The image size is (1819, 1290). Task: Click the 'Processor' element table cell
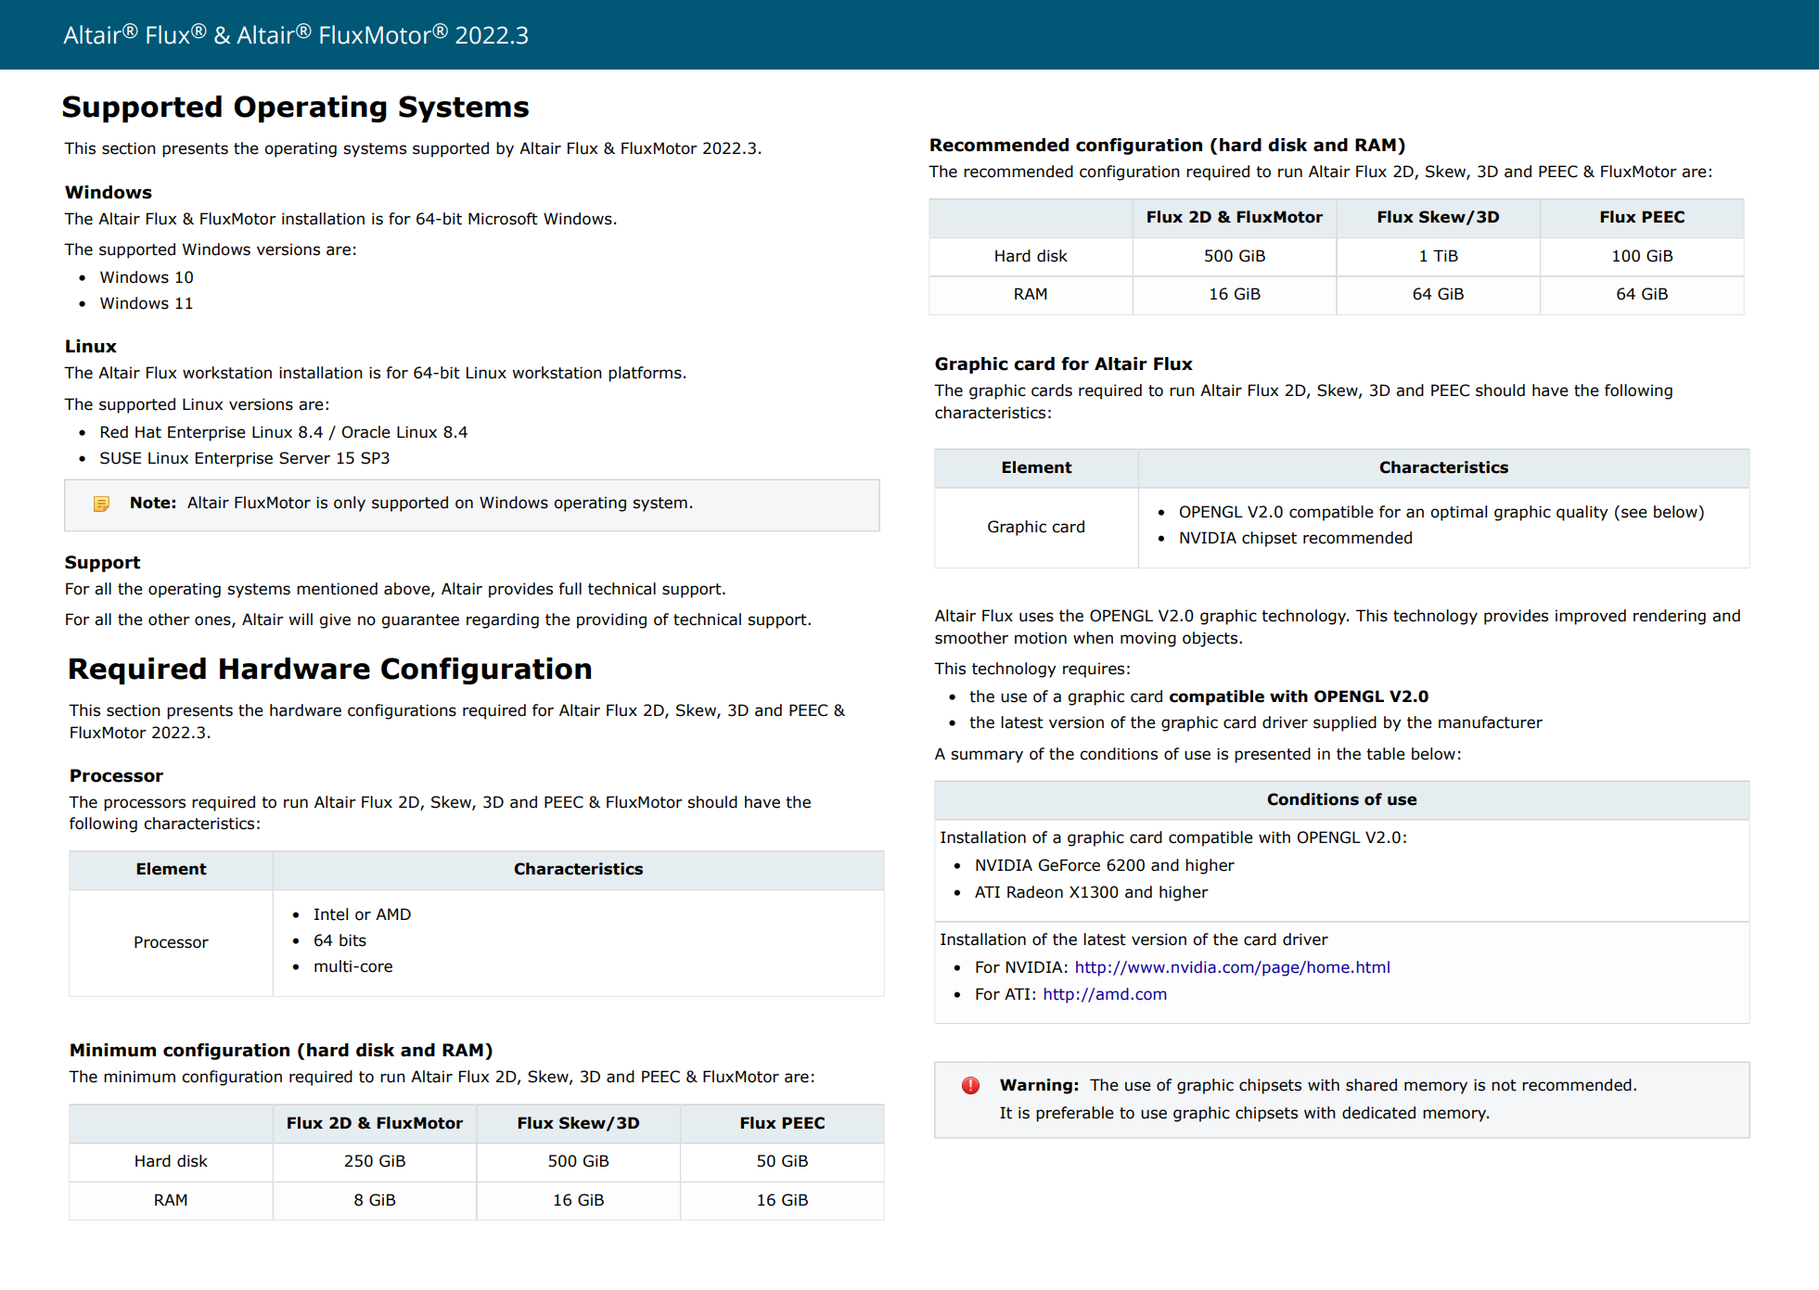(x=171, y=942)
